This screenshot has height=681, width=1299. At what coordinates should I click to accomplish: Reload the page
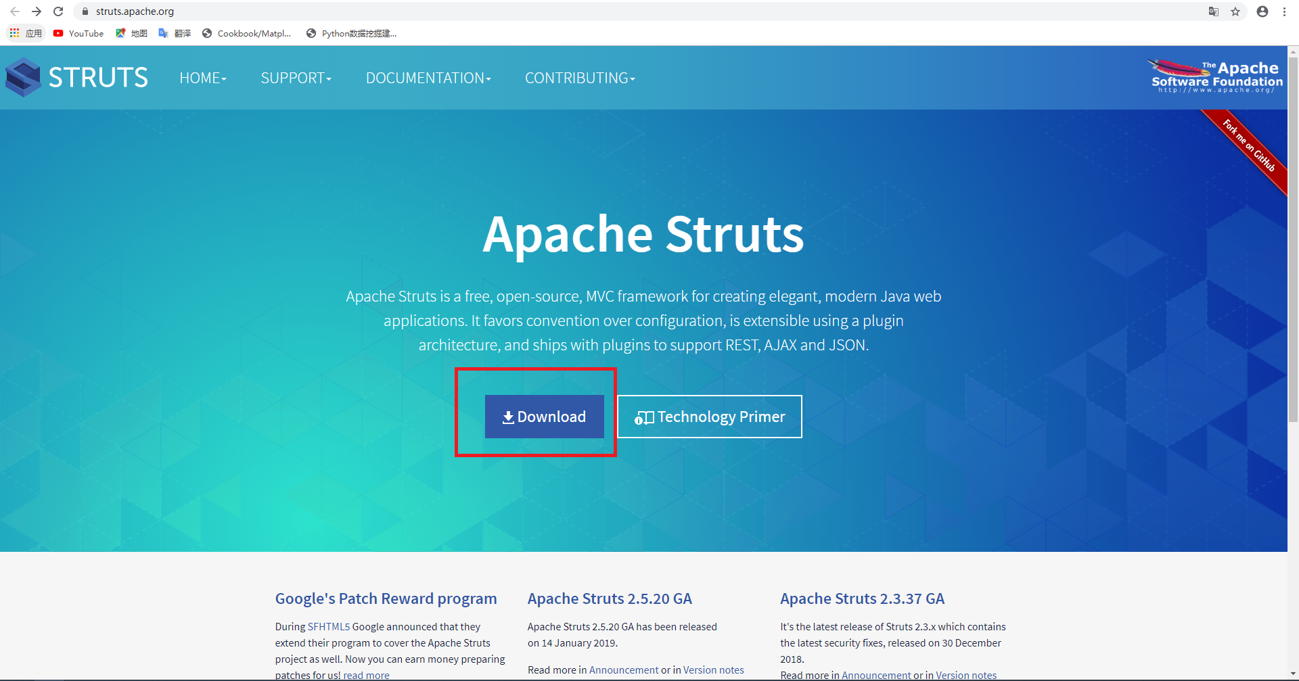pos(58,11)
